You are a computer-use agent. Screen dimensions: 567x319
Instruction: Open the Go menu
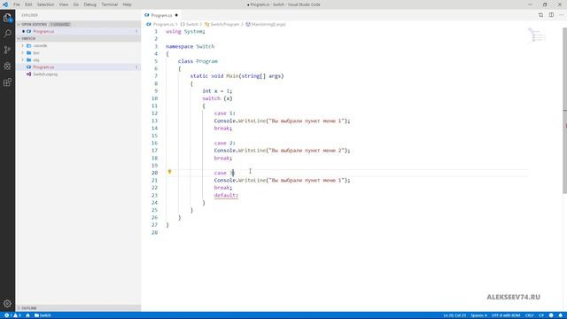click(x=76, y=4)
